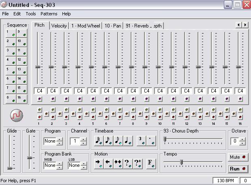
Task: Select the quarter-note timebase button
Action: [128, 141]
